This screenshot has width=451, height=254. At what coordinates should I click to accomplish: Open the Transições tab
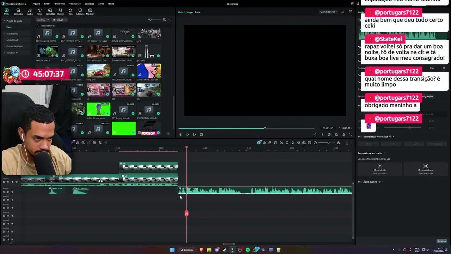click(50, 12)
